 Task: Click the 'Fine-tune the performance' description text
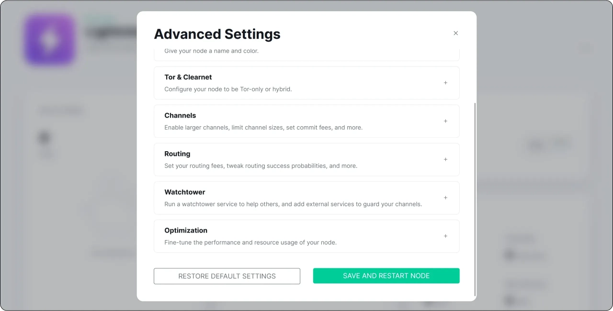click(250, 243)
